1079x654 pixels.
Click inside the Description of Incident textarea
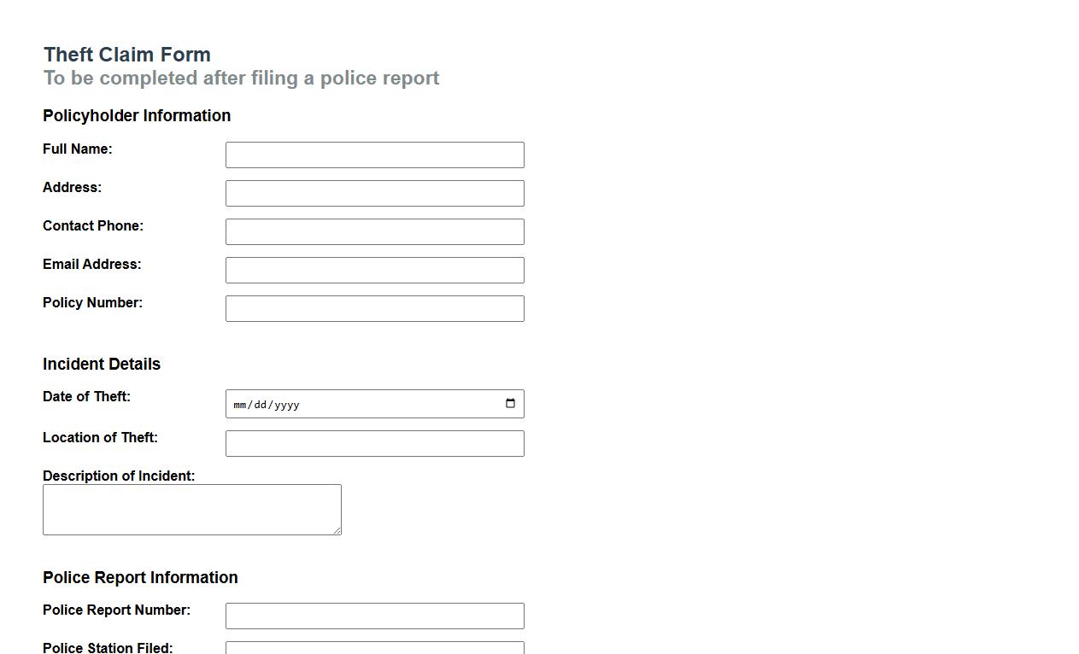[x=192, y=508]
